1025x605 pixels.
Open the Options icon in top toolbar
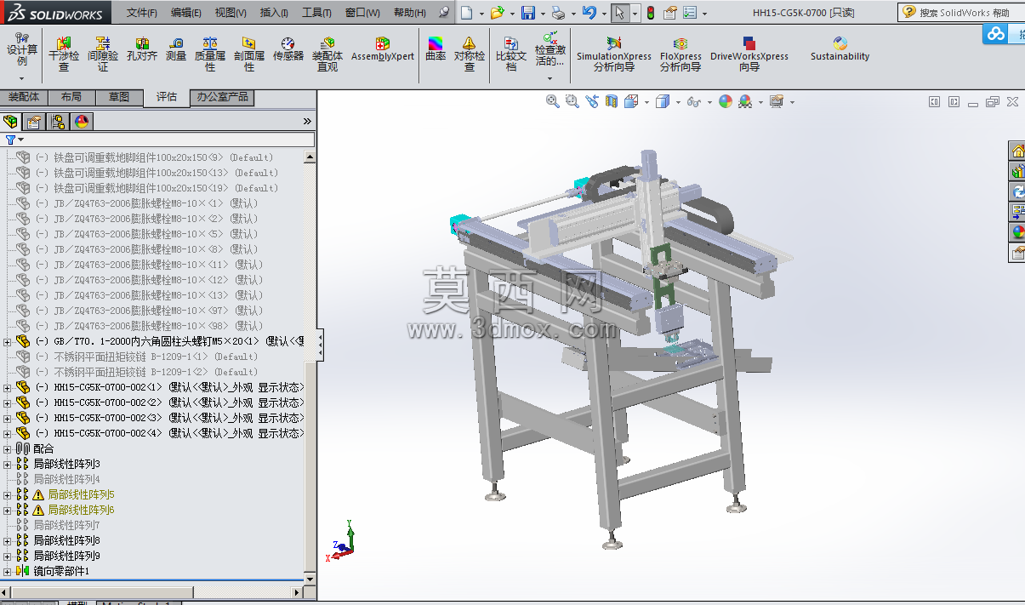point(690,13)
